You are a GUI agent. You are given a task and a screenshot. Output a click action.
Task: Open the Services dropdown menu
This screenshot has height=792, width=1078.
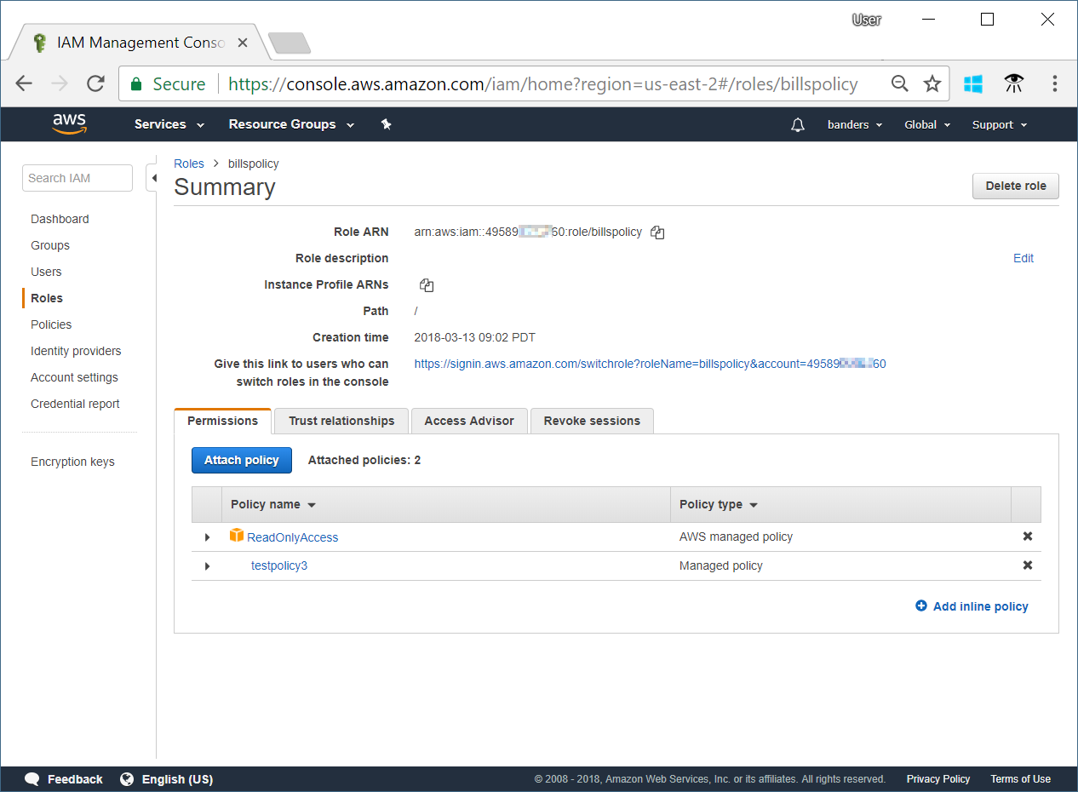(169, 124)
